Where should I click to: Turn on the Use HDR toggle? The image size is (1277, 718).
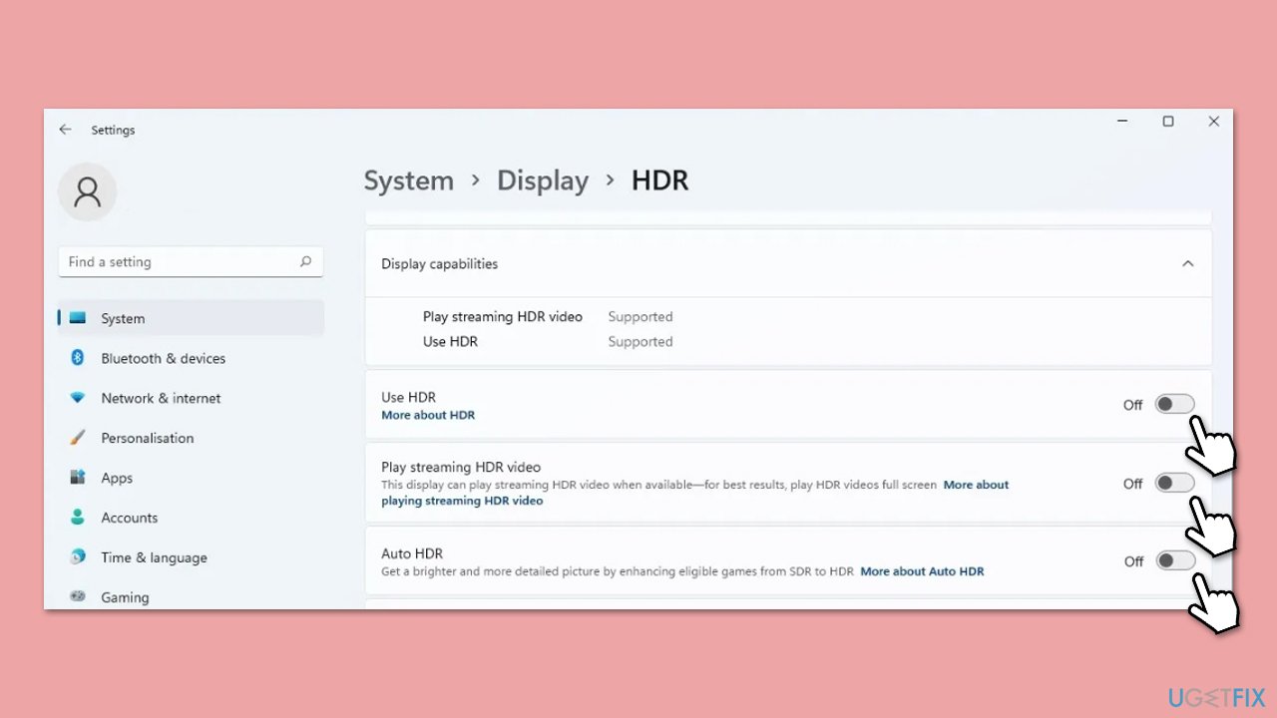coord(1173,404)
